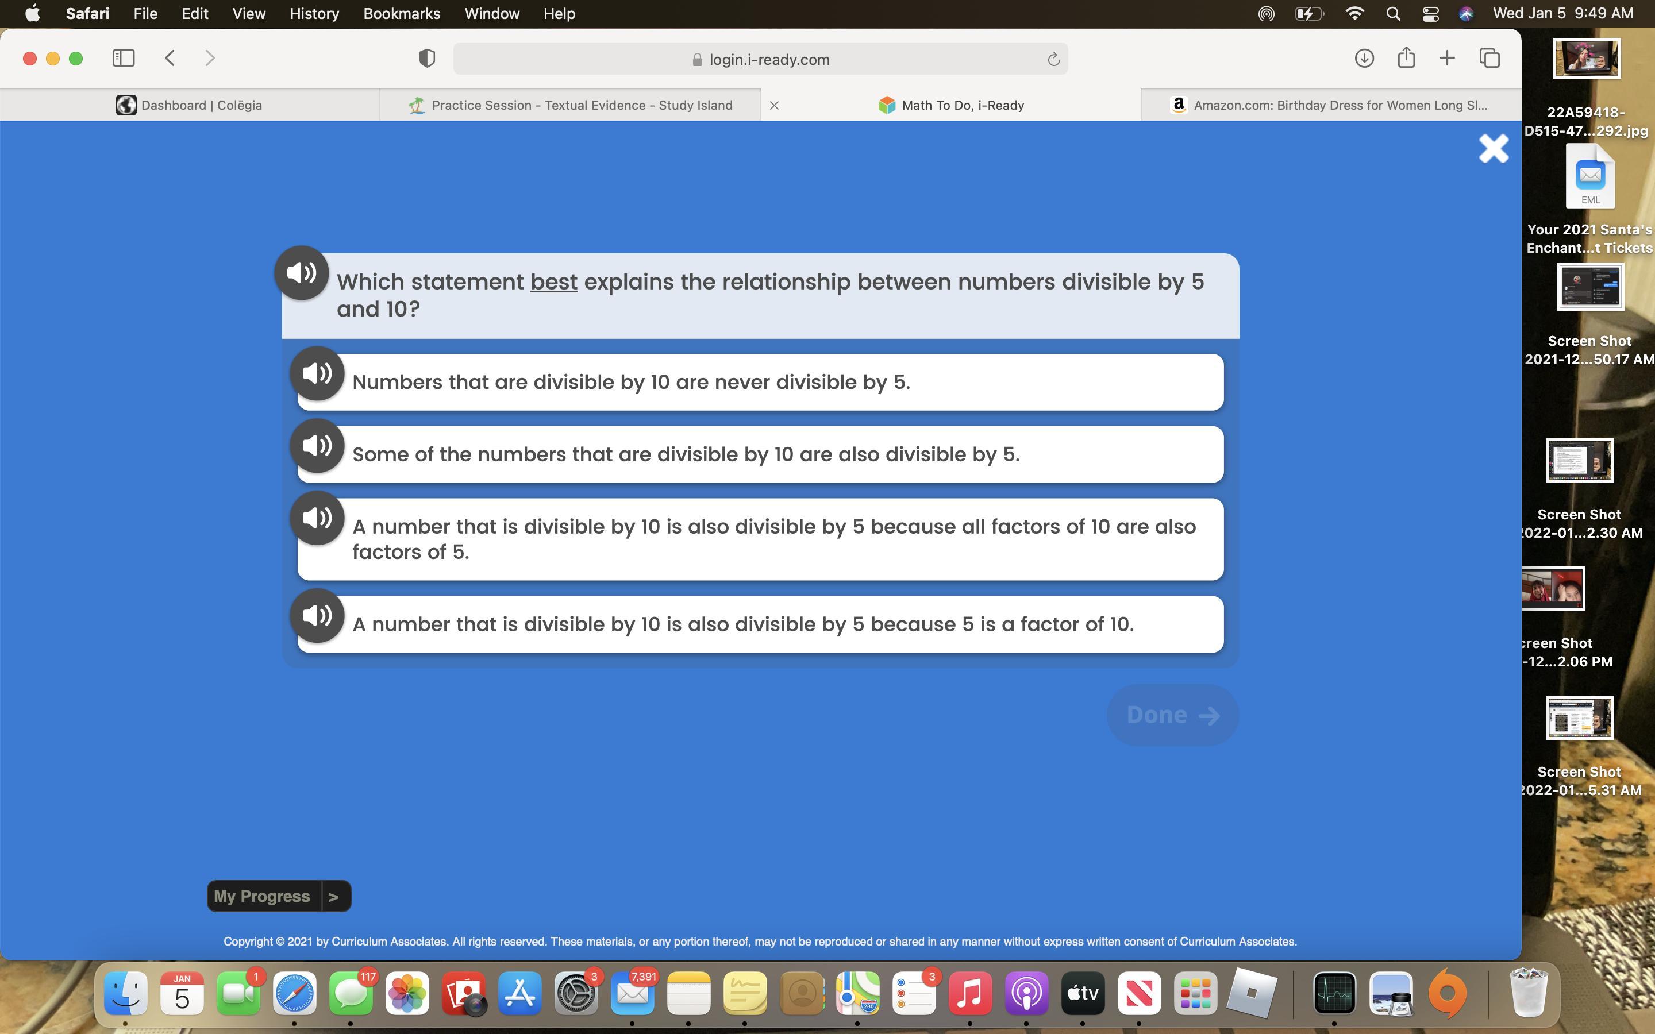
Task: Open the Bookmarks menu
Action: coord(402,14)
